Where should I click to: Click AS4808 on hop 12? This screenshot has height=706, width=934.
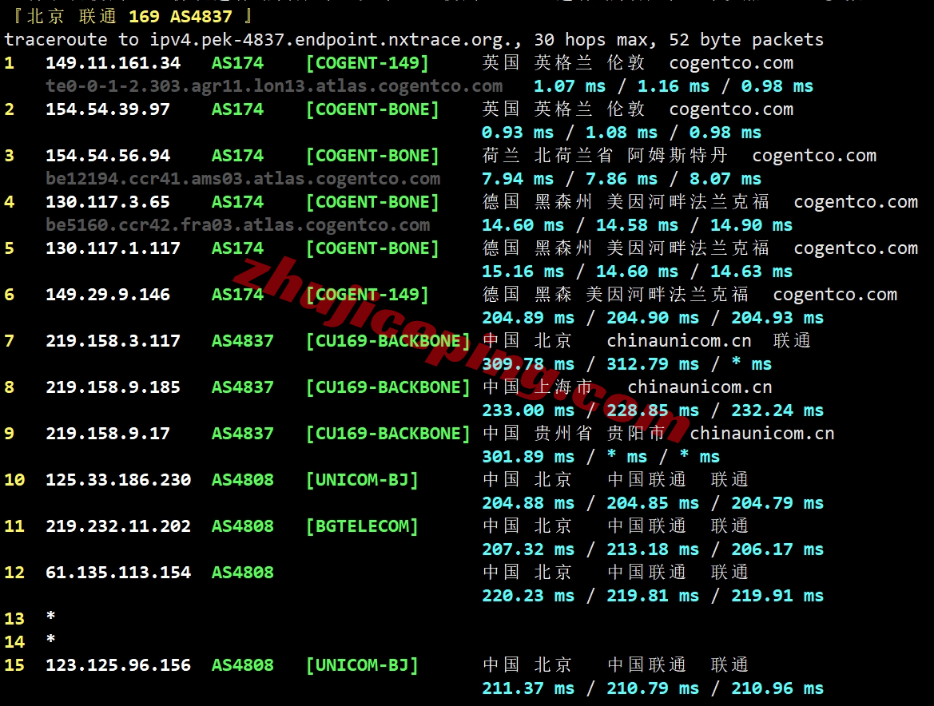(242, 573)
